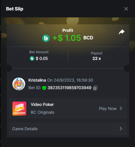Screen dimensions: 135x147
Task: Click the BC Originals provider label
Action: coord(42,112)
